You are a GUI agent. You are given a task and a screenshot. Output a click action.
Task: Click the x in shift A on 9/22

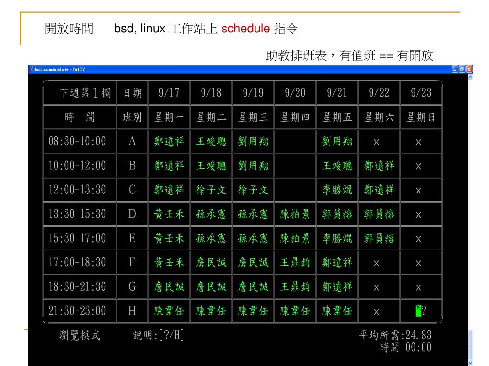click(x=376, y=142)
